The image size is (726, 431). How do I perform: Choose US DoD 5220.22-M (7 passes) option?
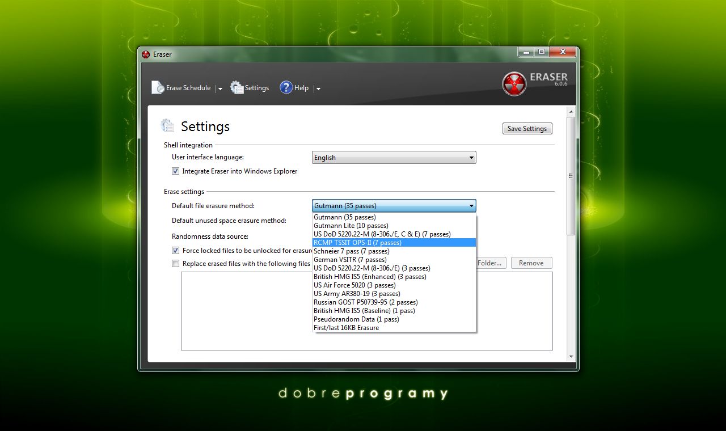tap(394, 234)
